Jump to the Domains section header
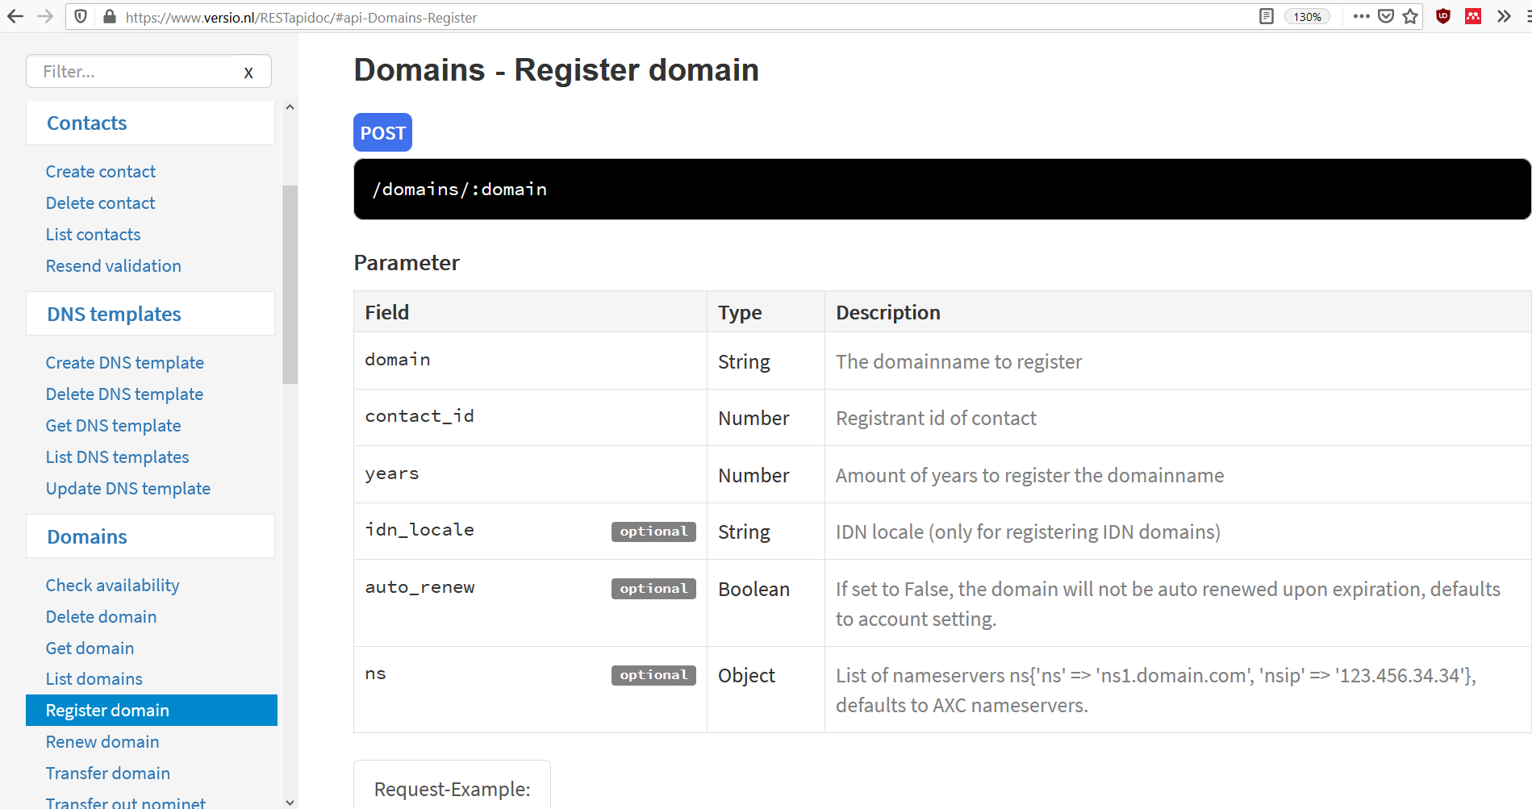This screenshot has width=1532, height=809. coord(87,536)
